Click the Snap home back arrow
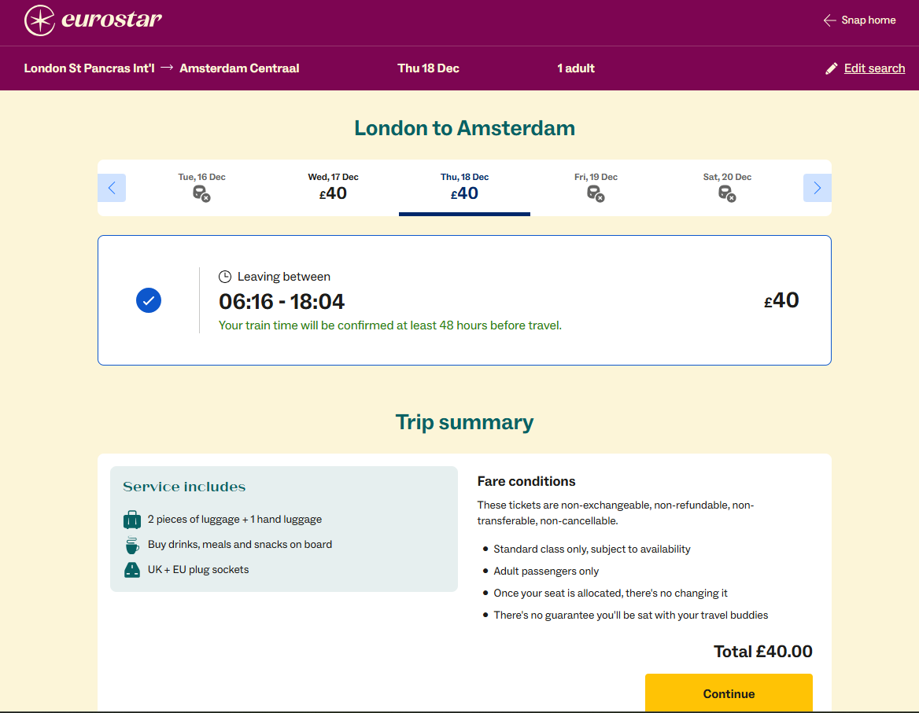The width and height of the screenshot is (919, 713). pyautogui.click(x=829, y=20)
